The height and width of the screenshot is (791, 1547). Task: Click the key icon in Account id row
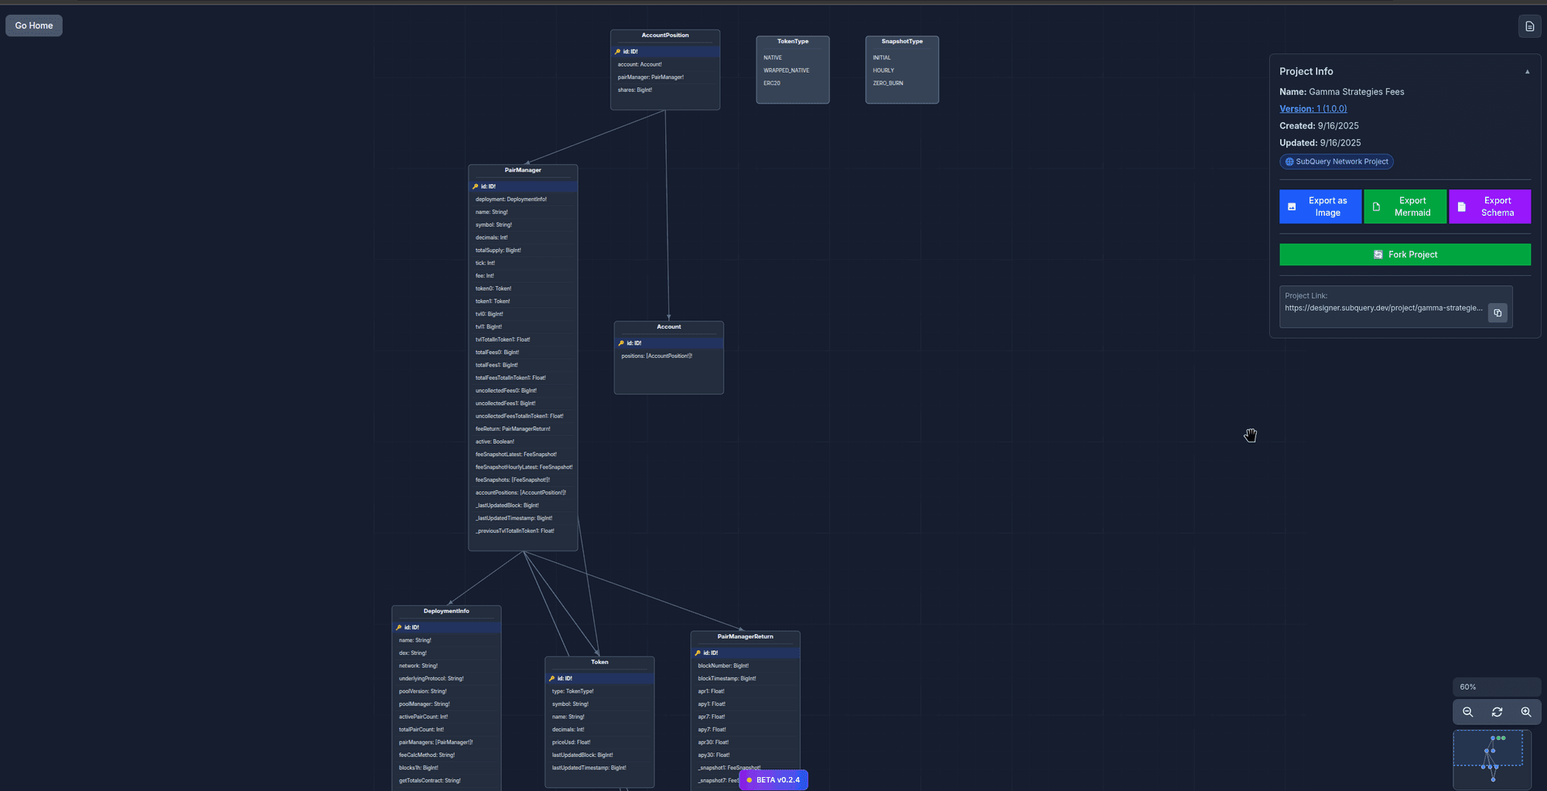(621, 343)
